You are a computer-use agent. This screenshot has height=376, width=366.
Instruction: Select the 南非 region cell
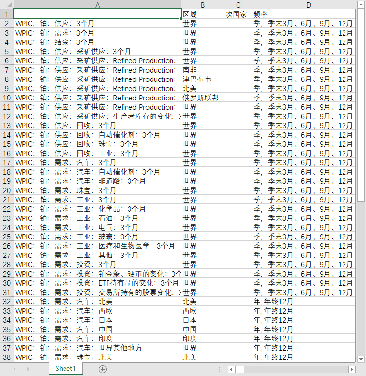click(x=203, y=70)
